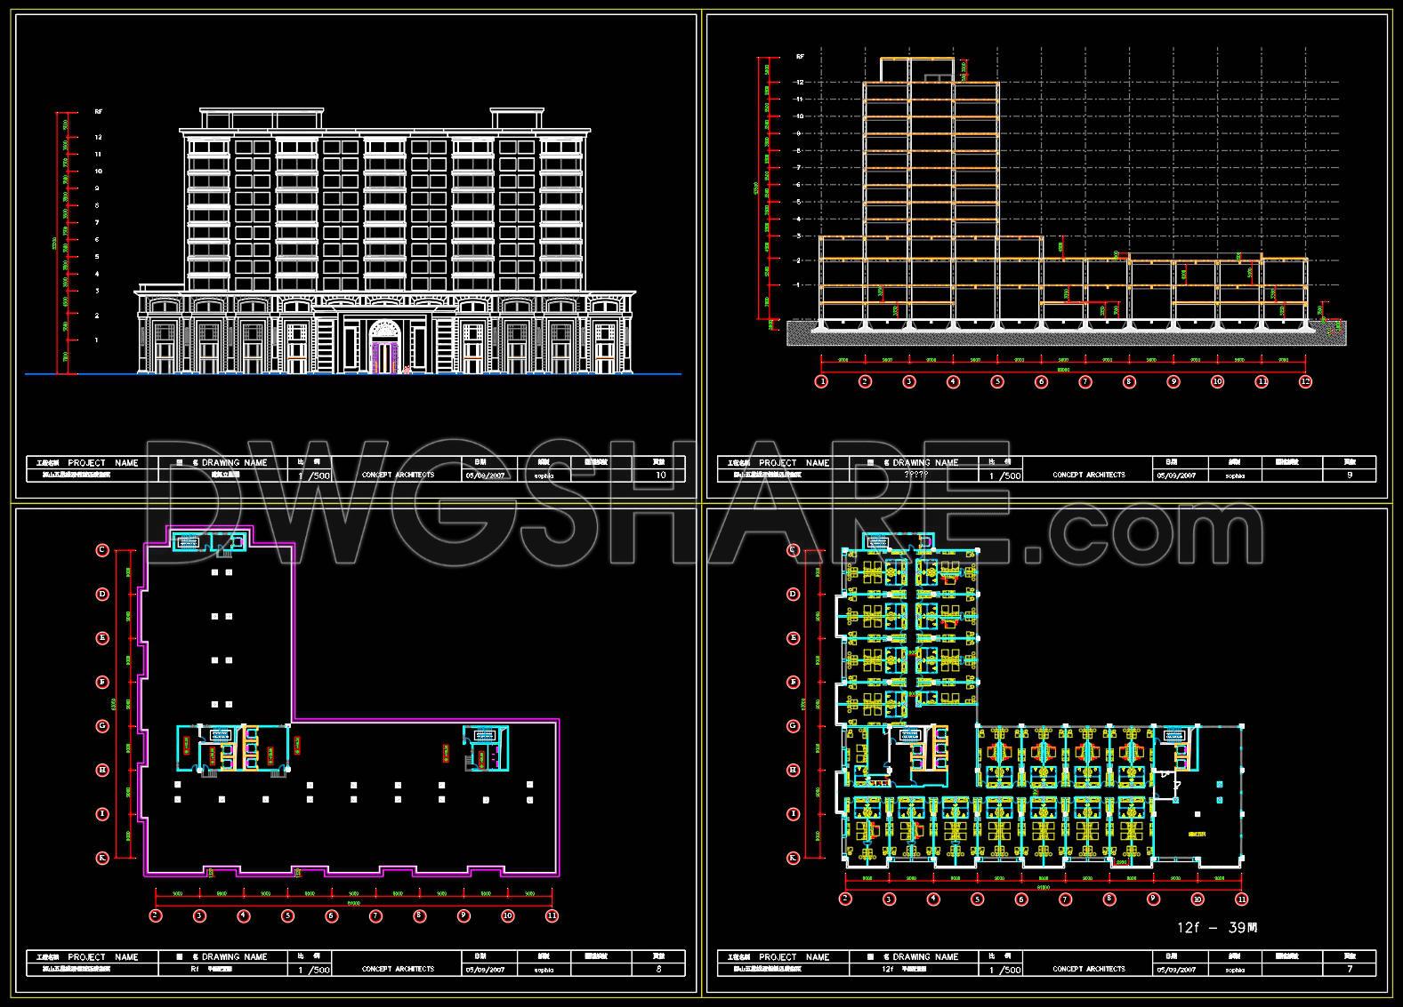The width and height of the screenshot is (1403, 1007).
Task: Click grid bubble 11 under the roof plan
Action: tap(552, 915)
